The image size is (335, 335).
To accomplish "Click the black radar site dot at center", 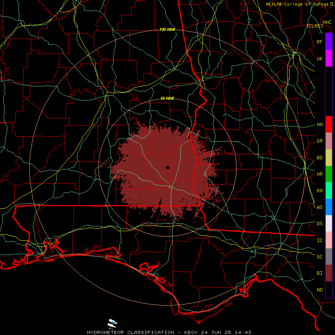I will pos(167,167).
